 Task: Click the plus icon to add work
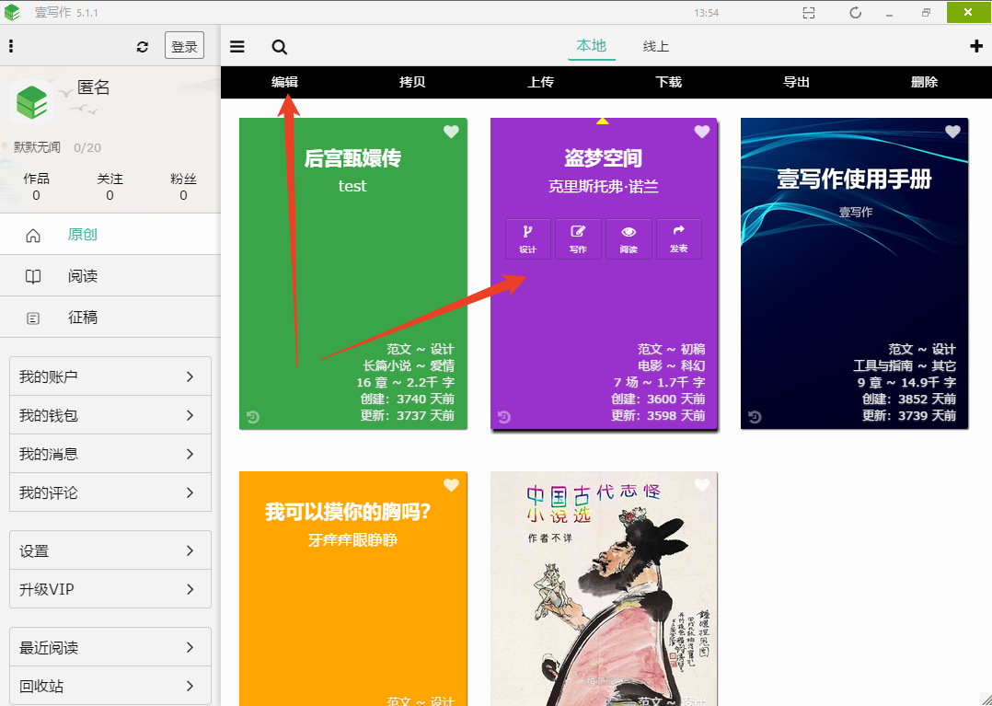click(x=976, y=46)
